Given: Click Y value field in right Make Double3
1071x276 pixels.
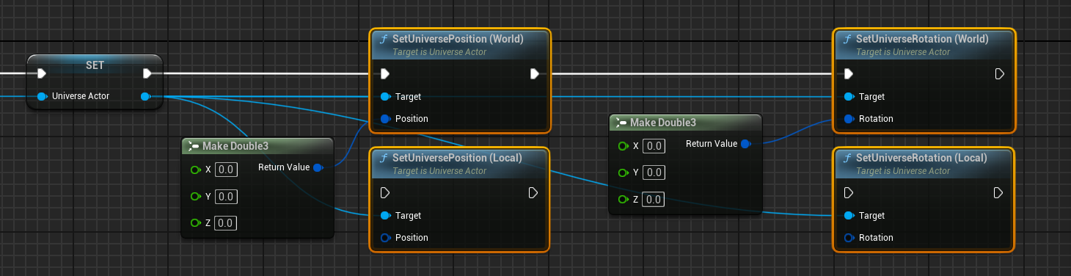Looking at the screenshot, I should pyautogui.click(x=654, y=172).
